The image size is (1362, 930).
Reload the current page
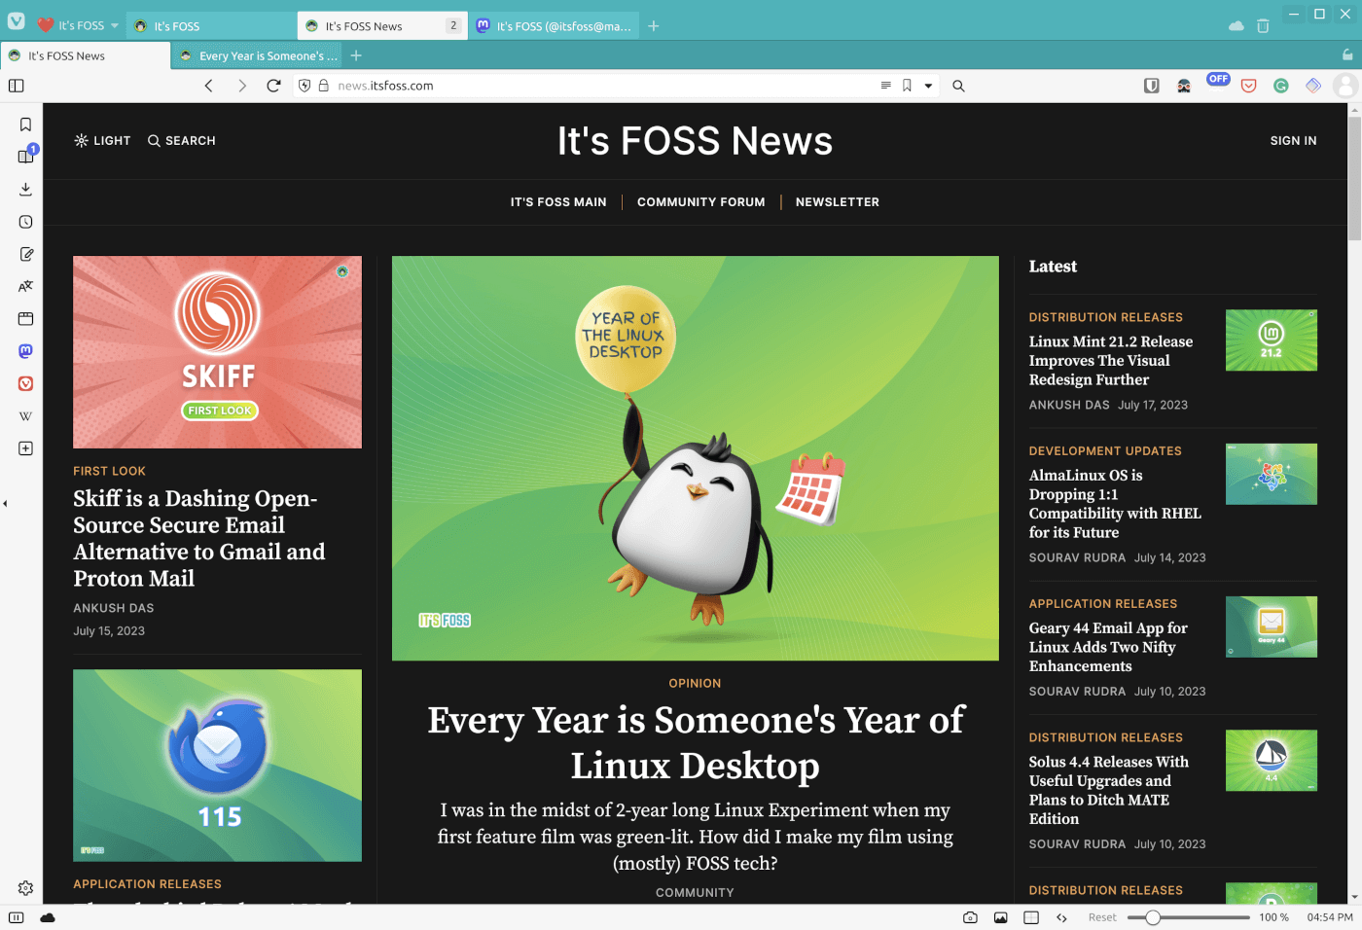coord(273,86)
